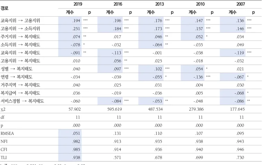Click the .730 TLI value under 2007

[240, 157]
